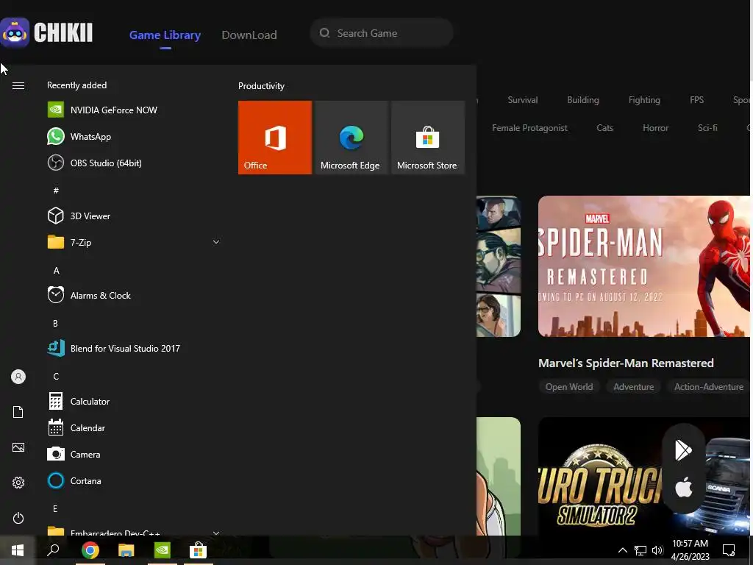Screen dimensions: 753x565
Task: Expand Start menu hamburger navigation
Action: point(18,85)
